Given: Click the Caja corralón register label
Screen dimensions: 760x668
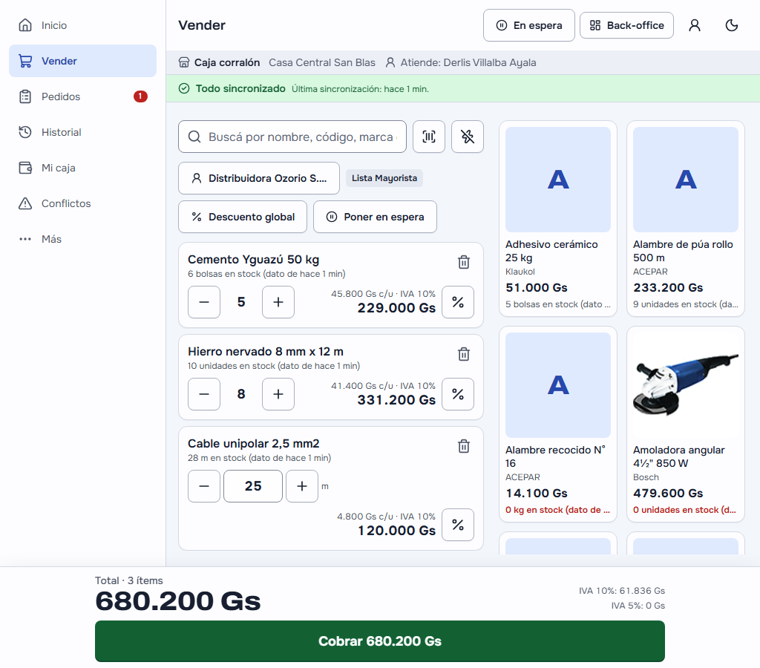Looking at the screenshot, I should pyautogui.click(x=227, y=62).
